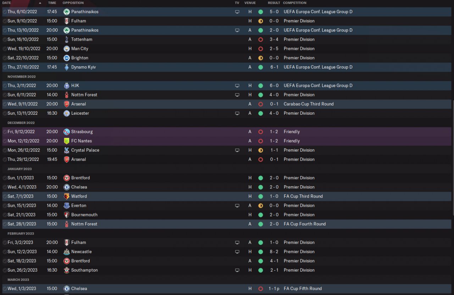Click the Watford club badge icon
This screenshot has height=295, width=454.
(x=66, y=196)
